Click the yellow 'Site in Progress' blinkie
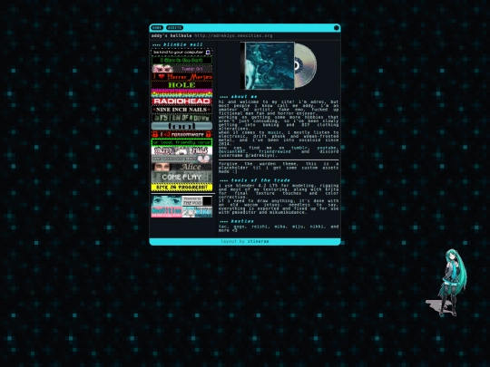Viewport: 490px width, 367px height. 181,188
